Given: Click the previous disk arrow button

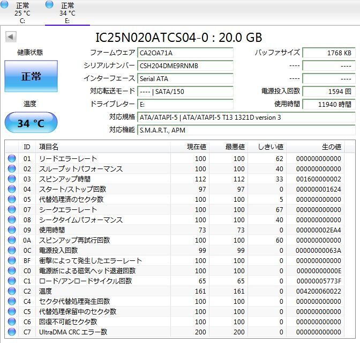Looking at the screenshot, I should pyautogui.click(x=11, y=37).
